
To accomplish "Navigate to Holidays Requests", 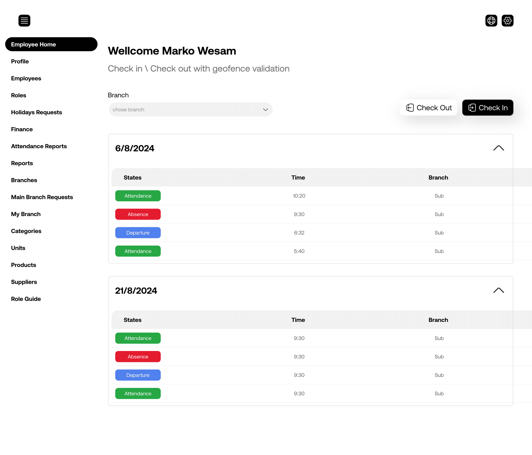I will point(36,112).
